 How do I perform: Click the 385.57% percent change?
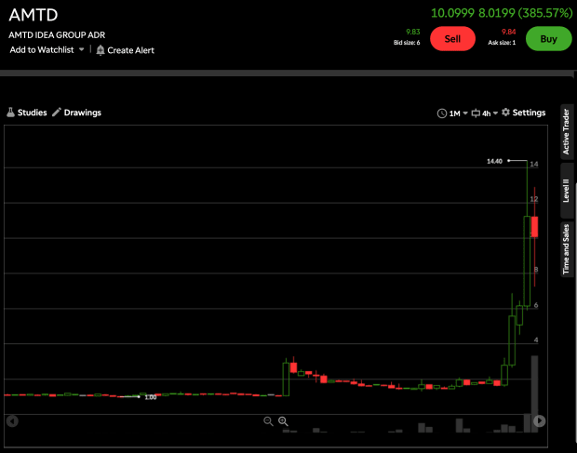coord(545,13)
